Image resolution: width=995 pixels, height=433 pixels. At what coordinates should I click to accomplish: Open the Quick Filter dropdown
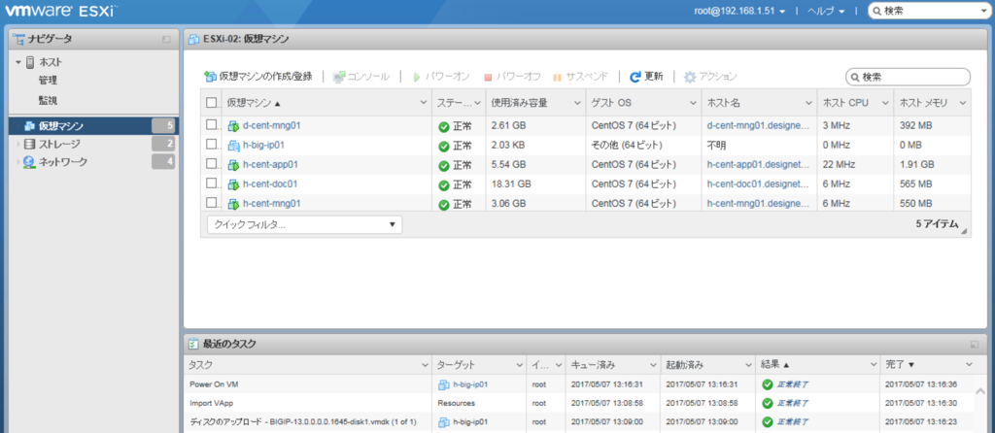coord(304,224)
